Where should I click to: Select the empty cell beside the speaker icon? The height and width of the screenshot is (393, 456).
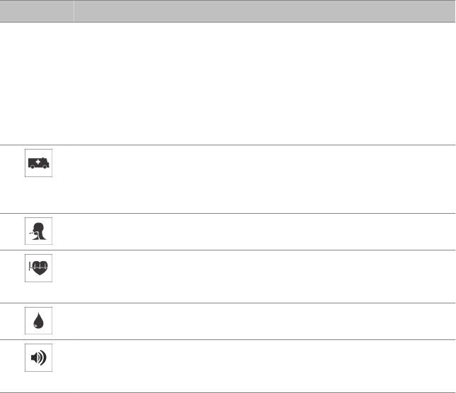click(x=264, y=365)
